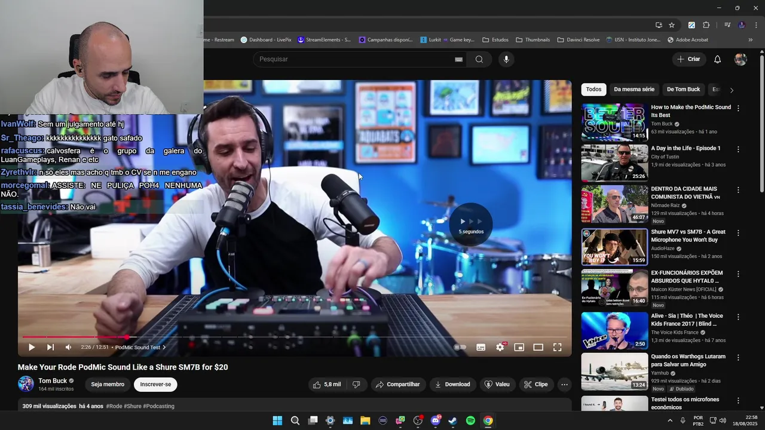Open Adobe Acrobat bookmark

[x=688, y=40]
